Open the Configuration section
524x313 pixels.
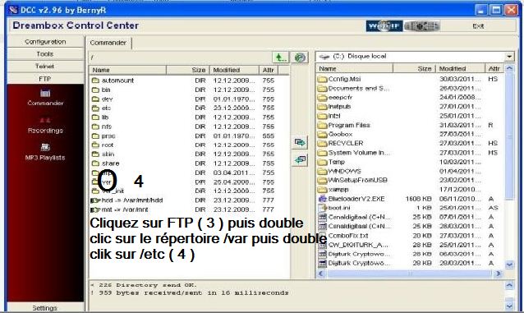45,42
